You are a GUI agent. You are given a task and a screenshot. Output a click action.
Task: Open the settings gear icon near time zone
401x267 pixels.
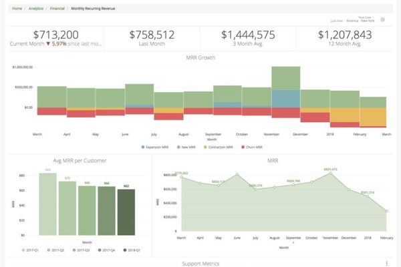382,19
